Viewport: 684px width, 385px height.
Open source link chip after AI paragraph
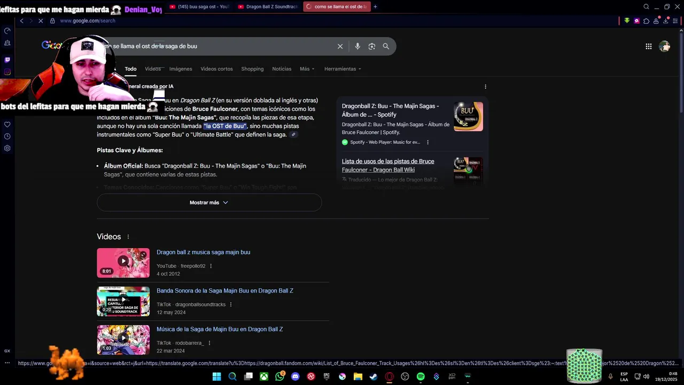(293, 135)
